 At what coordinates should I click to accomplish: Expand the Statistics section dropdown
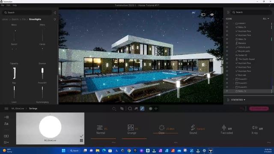click(238, 100)
